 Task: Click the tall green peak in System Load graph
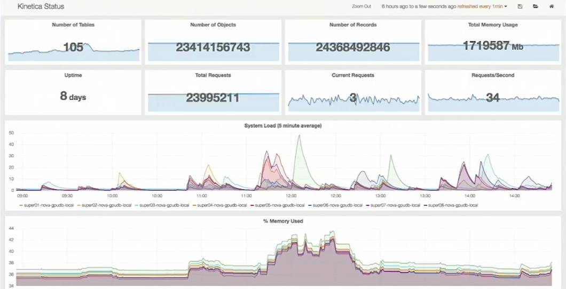(300, 138)
